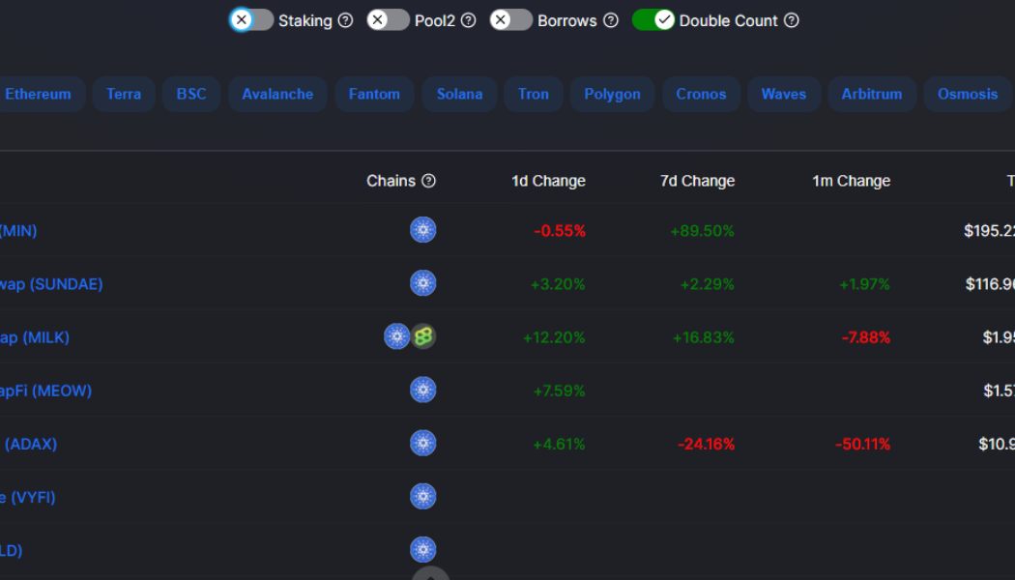Open the SUNDAE protocol link
Viewport: 1015px width, 580px height.
pos(51,284)
